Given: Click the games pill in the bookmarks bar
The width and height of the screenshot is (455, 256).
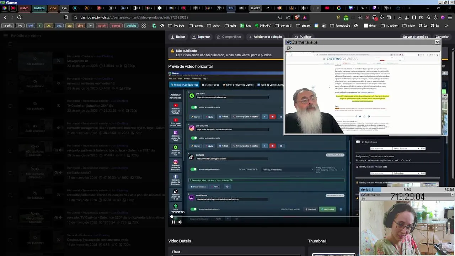Looking at the screenshot, I should click(116, 26).
